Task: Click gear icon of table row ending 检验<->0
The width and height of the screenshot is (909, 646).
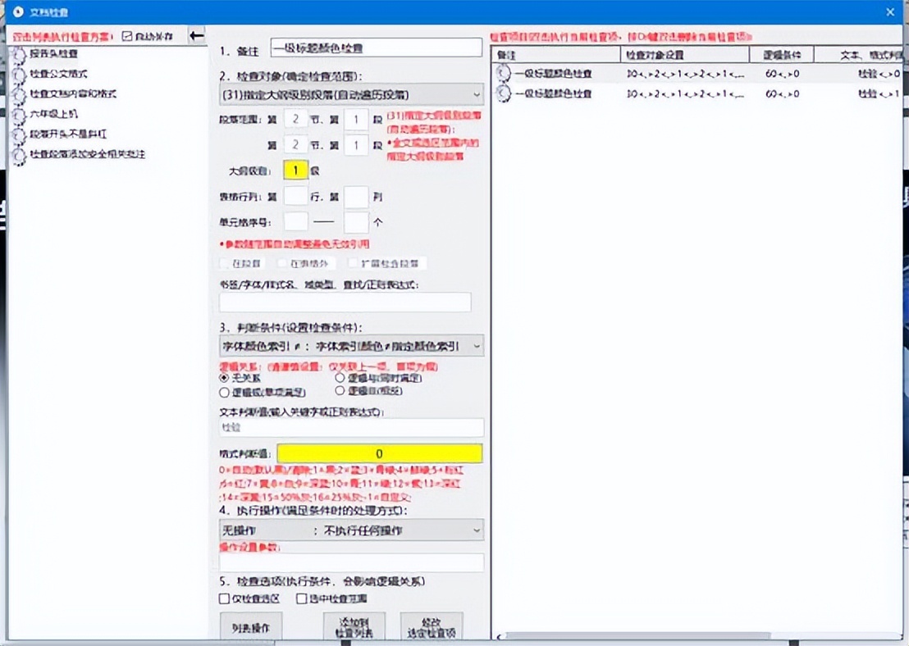Action: (503, 74)
